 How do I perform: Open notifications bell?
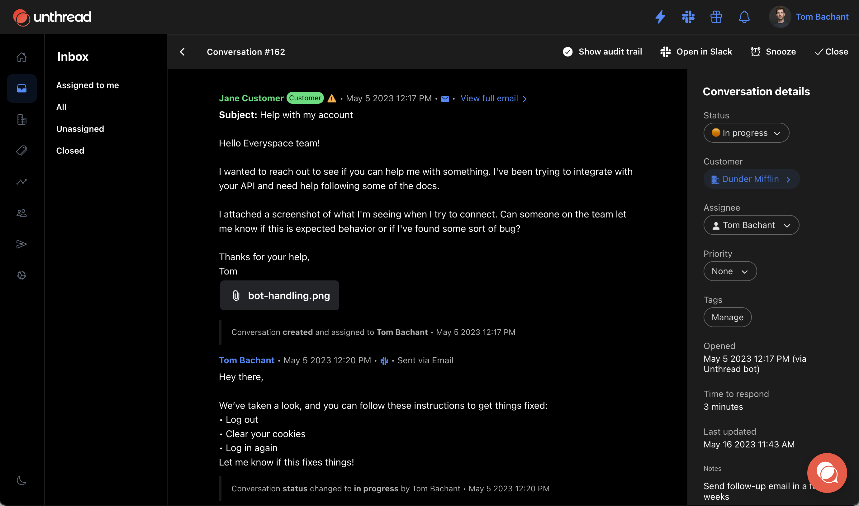(x=744, y=17)
